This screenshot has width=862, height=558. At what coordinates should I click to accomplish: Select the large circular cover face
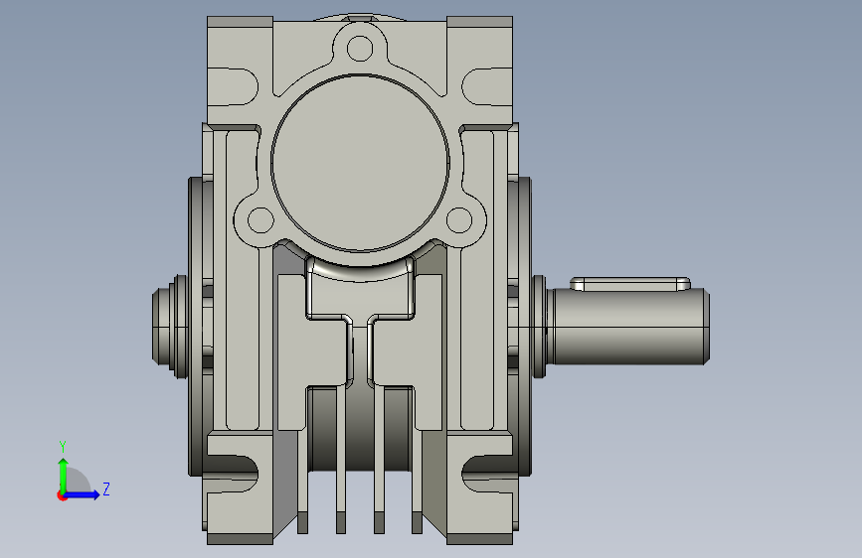[x=360, y=163]
